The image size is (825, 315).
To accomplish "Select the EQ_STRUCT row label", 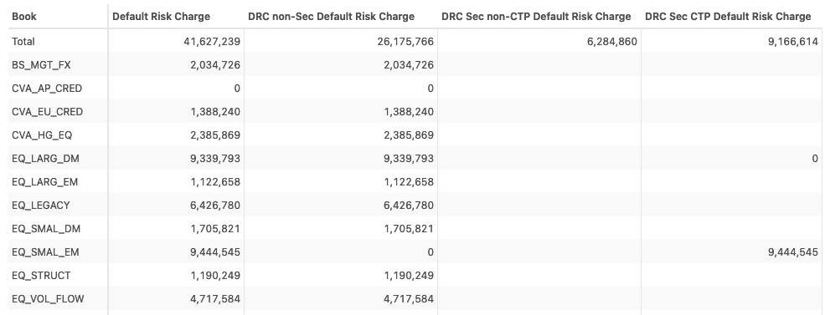I will [x=41, y=276].
